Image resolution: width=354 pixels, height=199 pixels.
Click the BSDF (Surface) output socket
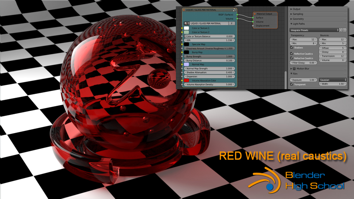tap(237, 15)
